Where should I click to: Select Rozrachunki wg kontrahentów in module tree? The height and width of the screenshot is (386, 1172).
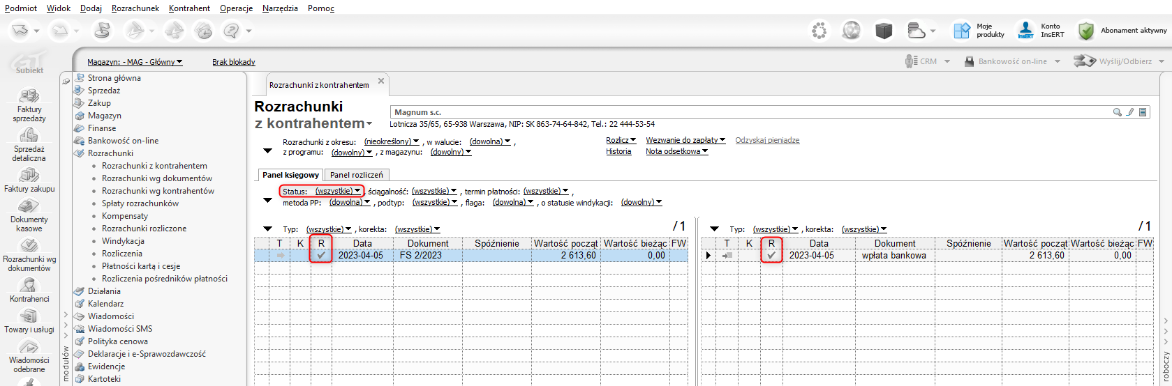point(158,191)
